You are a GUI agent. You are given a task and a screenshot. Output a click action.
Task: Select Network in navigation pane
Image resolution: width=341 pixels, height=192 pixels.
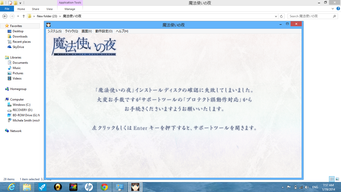(x=16, y=131)
